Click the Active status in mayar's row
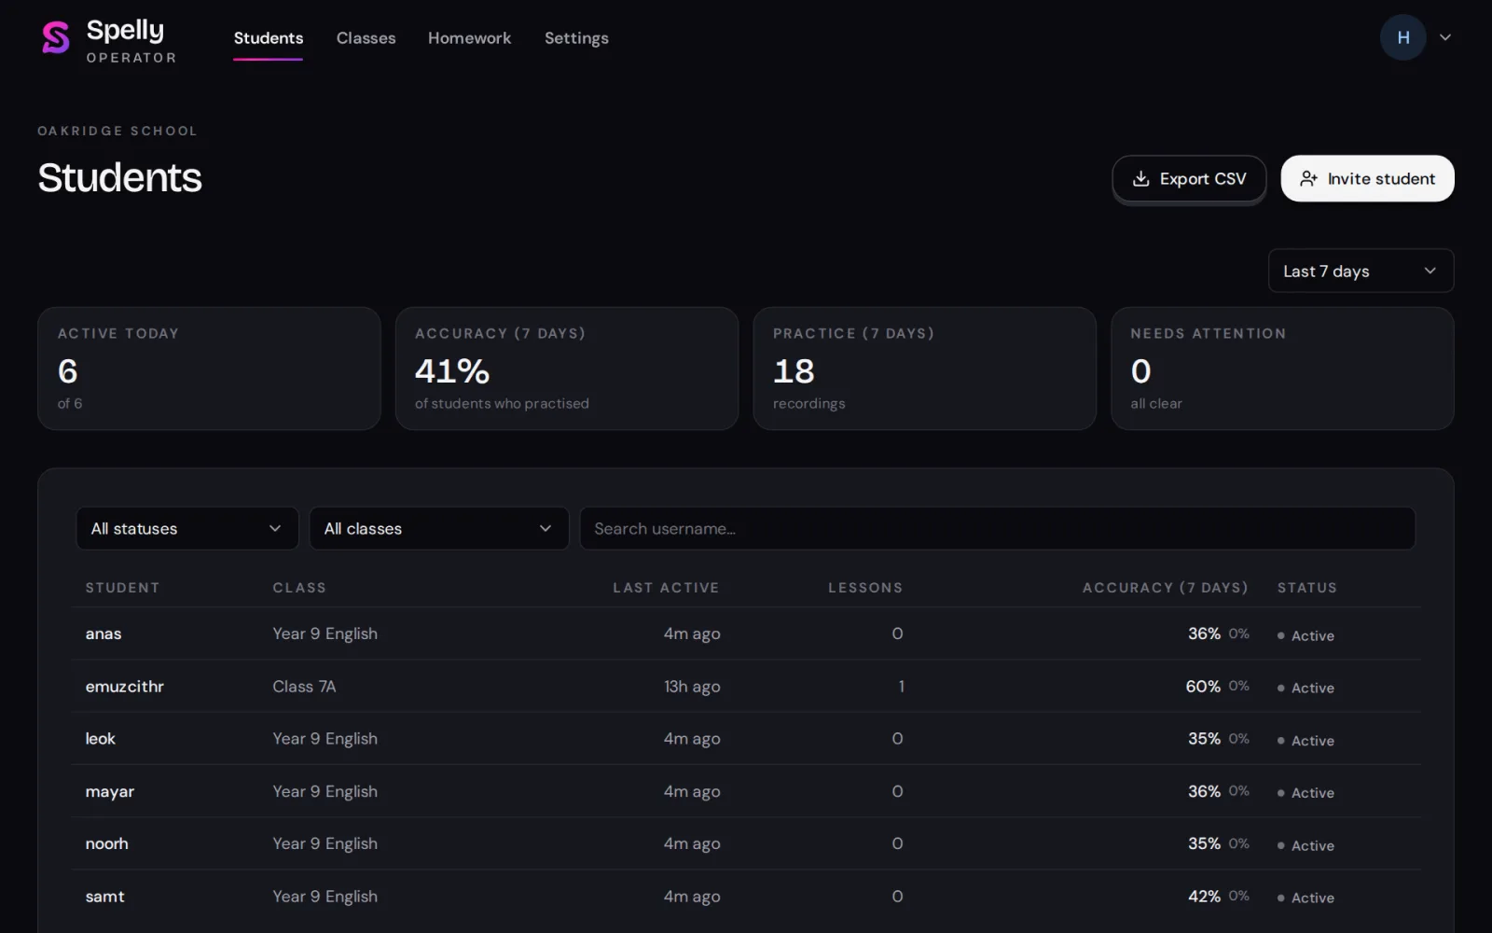The width and height of the screenshot is (1492, 933). coord(1305,792)
